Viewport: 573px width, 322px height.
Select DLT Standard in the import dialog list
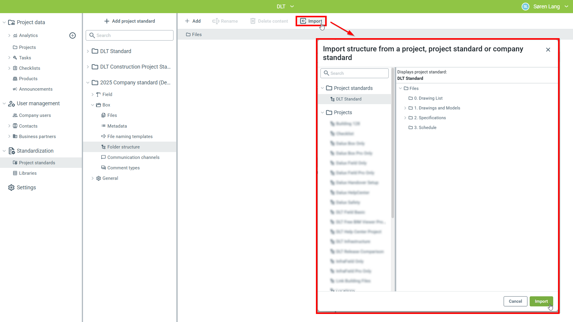(x=348, y=99)
